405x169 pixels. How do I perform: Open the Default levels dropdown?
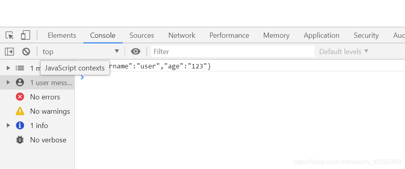pos(344,51)
